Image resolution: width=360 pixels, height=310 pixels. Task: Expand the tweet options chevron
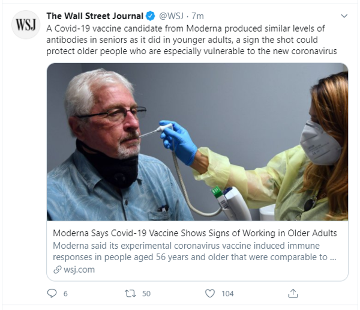coord(344,16)
